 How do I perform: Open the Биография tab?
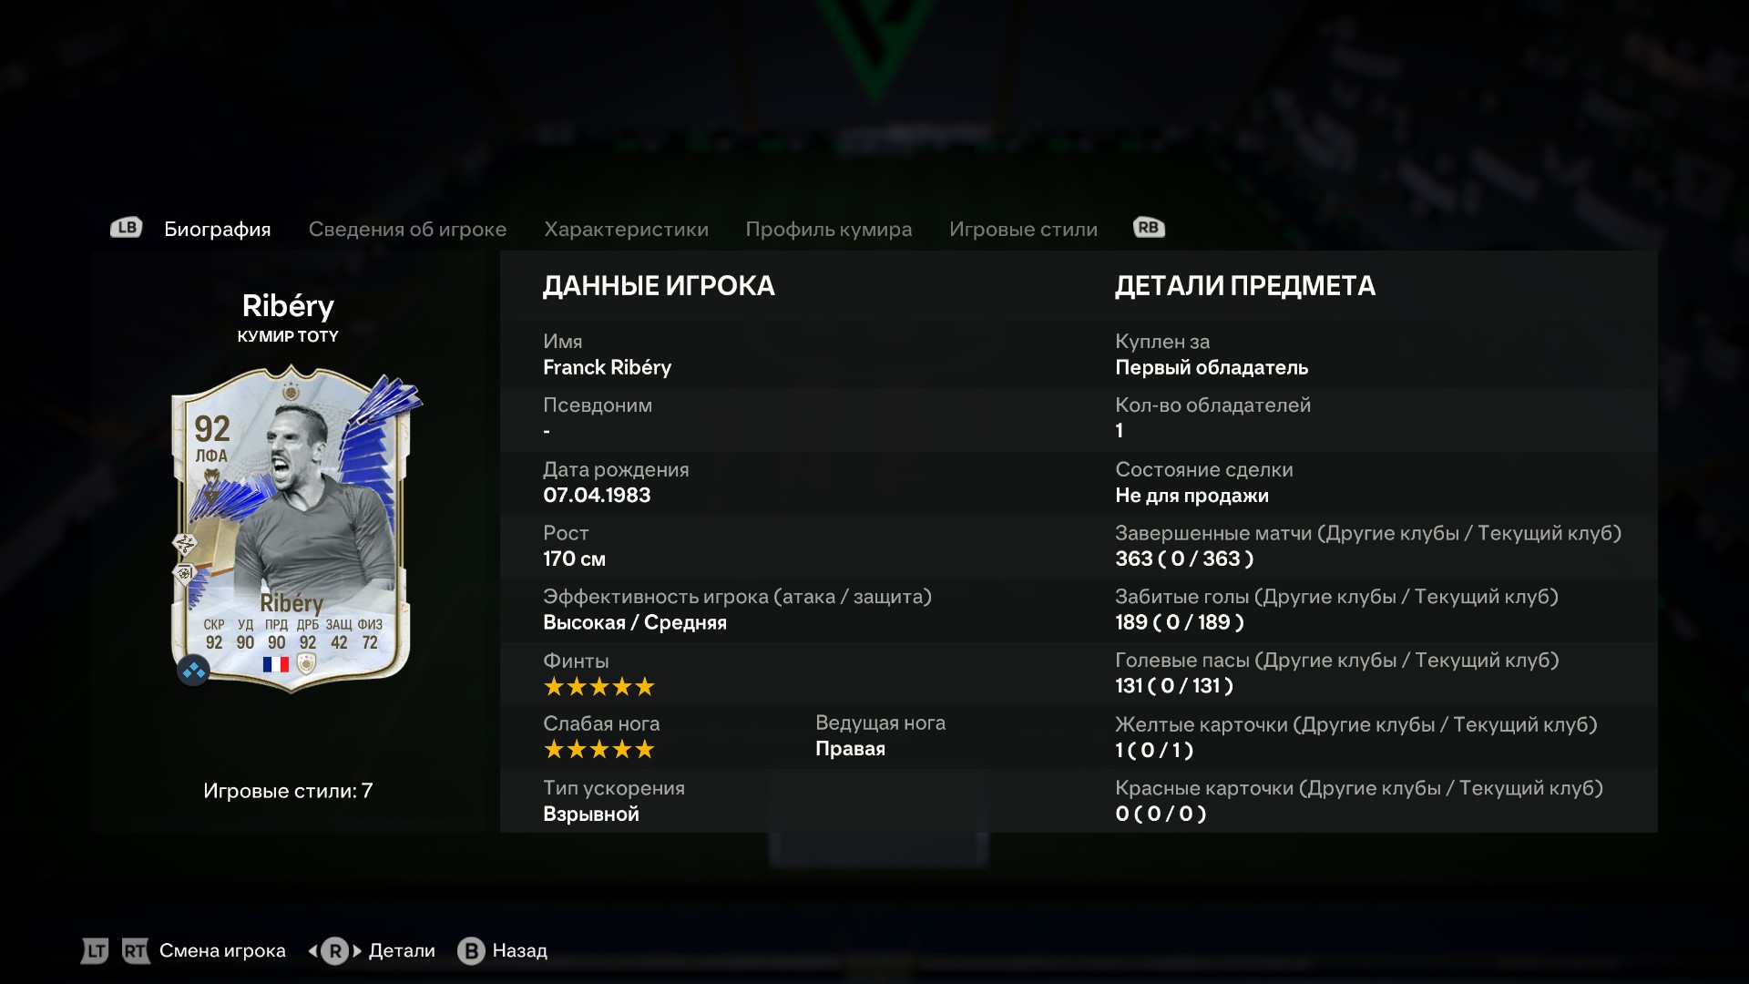(218, 229)
